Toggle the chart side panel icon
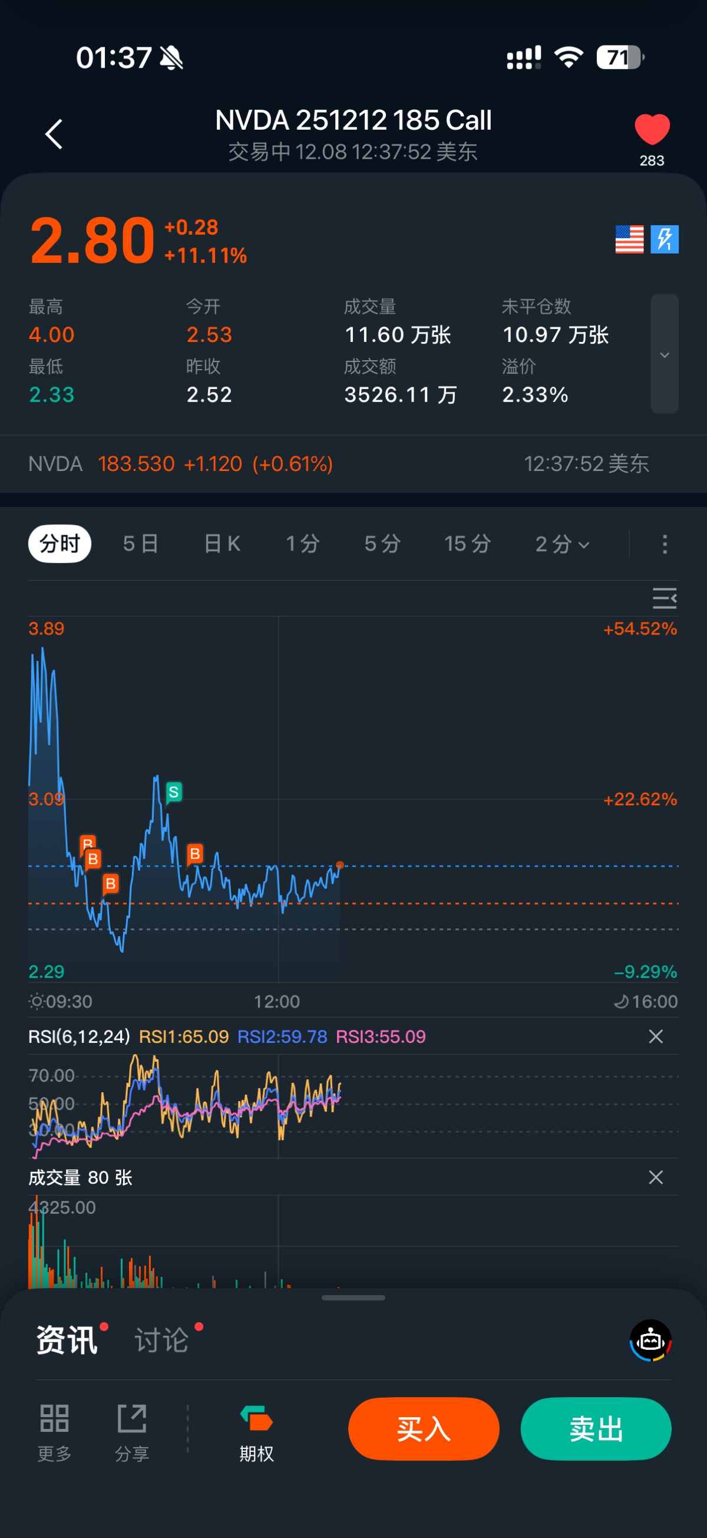The height and width of the screenshot is (1538, 707). click(x=665, y=598)
